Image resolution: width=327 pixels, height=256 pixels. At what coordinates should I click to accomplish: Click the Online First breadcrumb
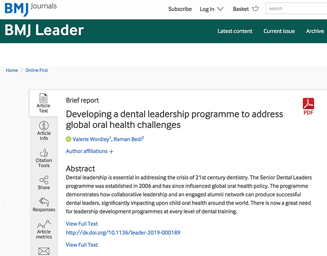pos(37,70)
